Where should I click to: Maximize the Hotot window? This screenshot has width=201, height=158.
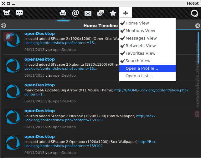8,3
